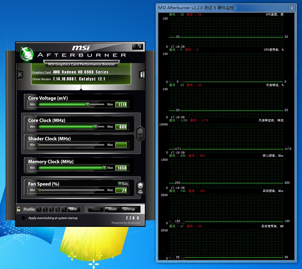Minimize the MSI Afterburner main window
Image resolution: width=302 pixels, height=269 pixels.
point(135,47)
